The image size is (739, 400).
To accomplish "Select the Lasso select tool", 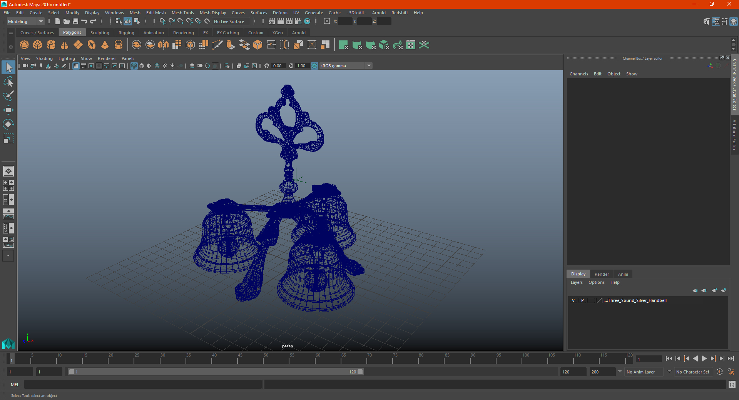I will coord(8,82).
